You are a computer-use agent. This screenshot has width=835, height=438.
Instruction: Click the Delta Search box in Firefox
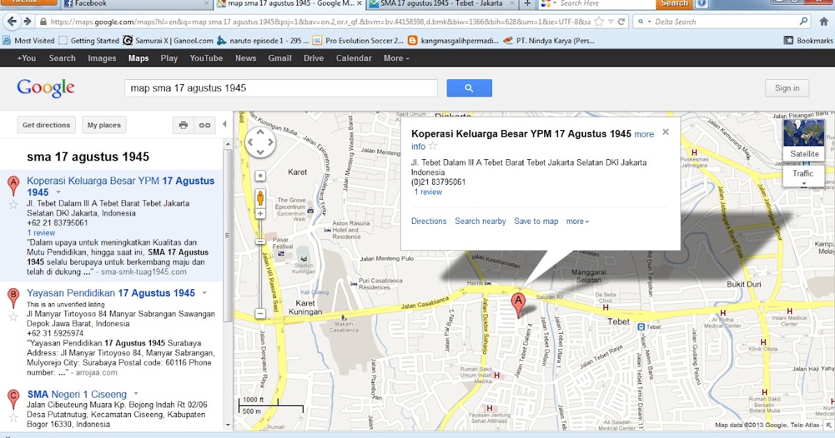pyautogui.click(x=722, y=22)
